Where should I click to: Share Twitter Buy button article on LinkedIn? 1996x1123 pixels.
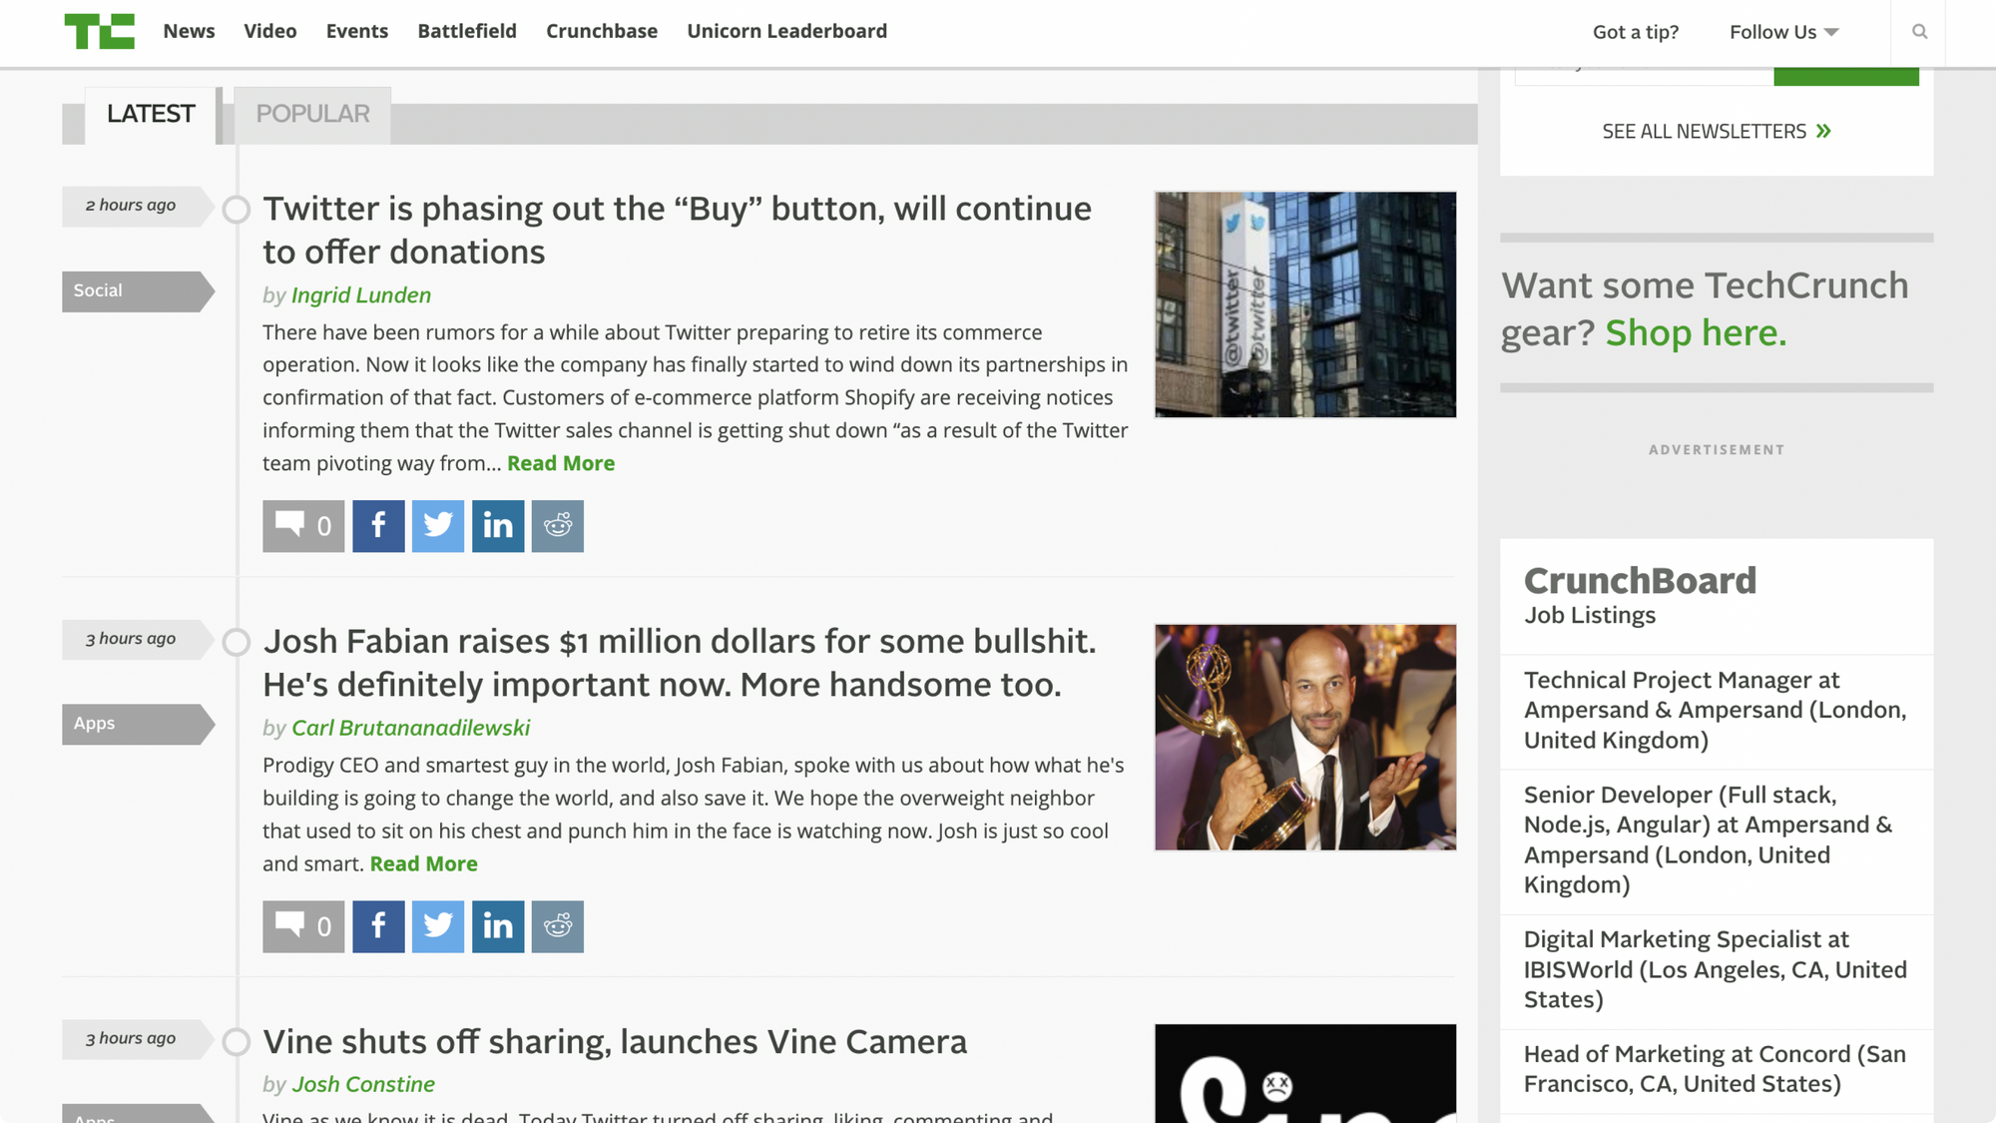coord(497,526)
